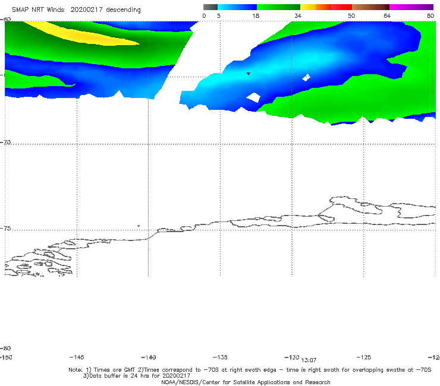Pick the gray segment of the wind color bar
Viewport: 440px width, 386px height.
point(210,7)
